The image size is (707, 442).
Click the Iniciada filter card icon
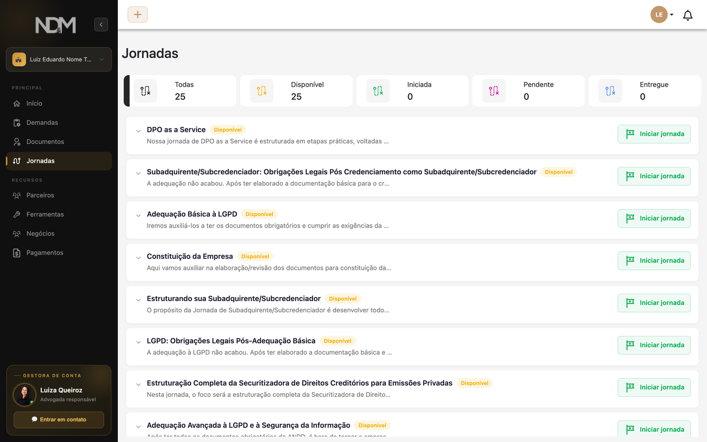tap(378, 91)
